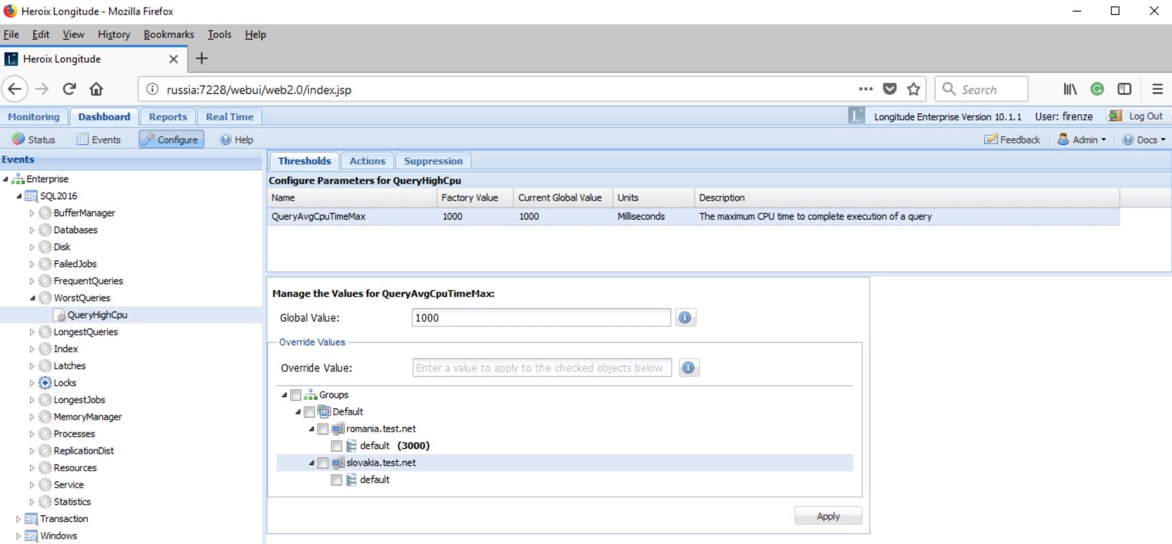Collapse the SQL2016 tree node
1172x544 pixels.
coord(19,196)
